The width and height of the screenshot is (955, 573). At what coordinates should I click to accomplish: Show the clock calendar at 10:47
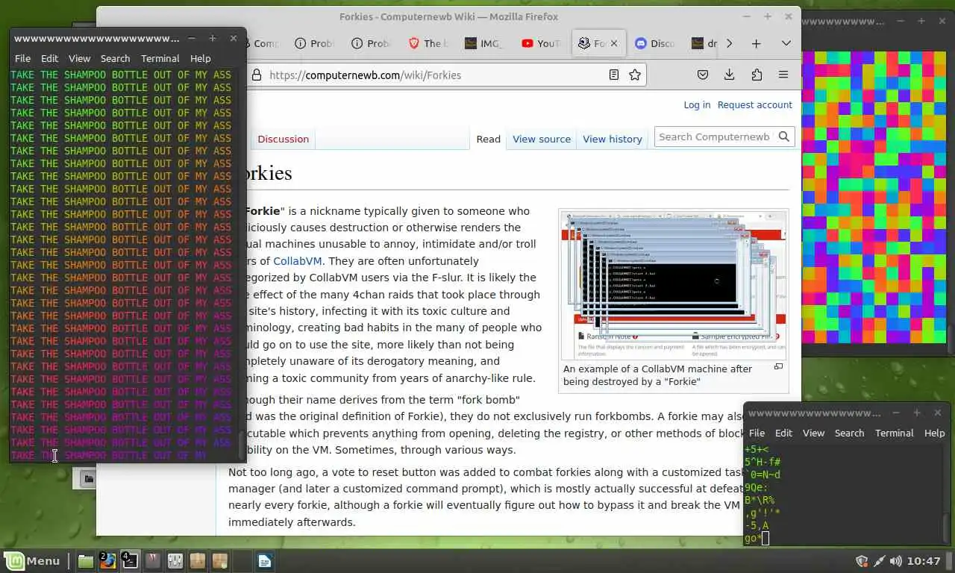click(x=924, y=561)
